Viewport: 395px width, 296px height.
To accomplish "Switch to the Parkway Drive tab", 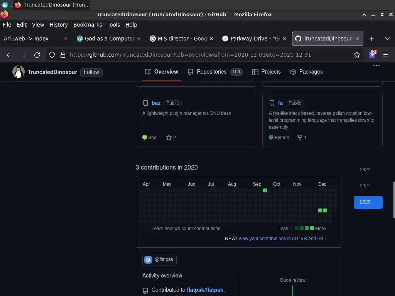I will pos(255,39).
